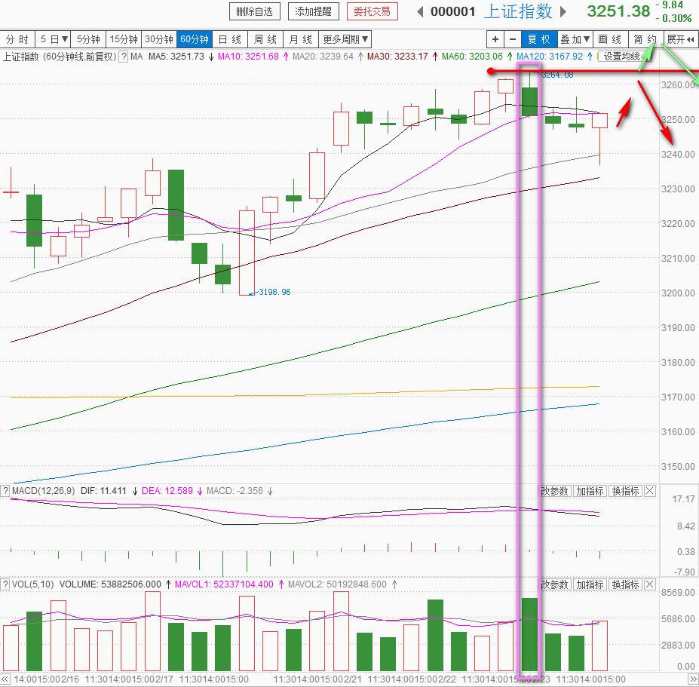
Task: Open the 叠加 overlay dropdown
Action: pyautogui.click(x=575, y=39)
